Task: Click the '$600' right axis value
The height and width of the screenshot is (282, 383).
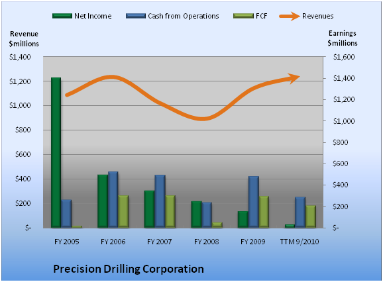Action: pos(340,164)
